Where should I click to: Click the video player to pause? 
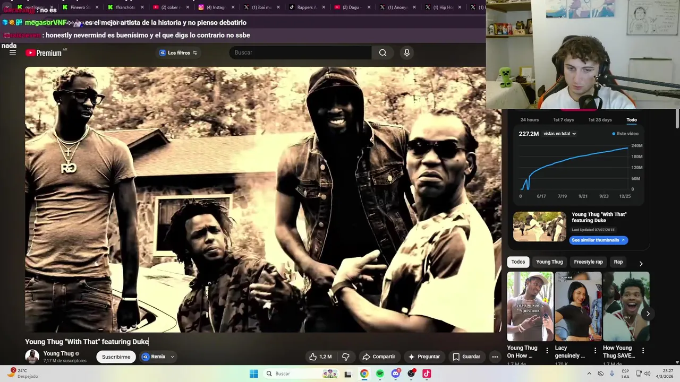point(263,199)
